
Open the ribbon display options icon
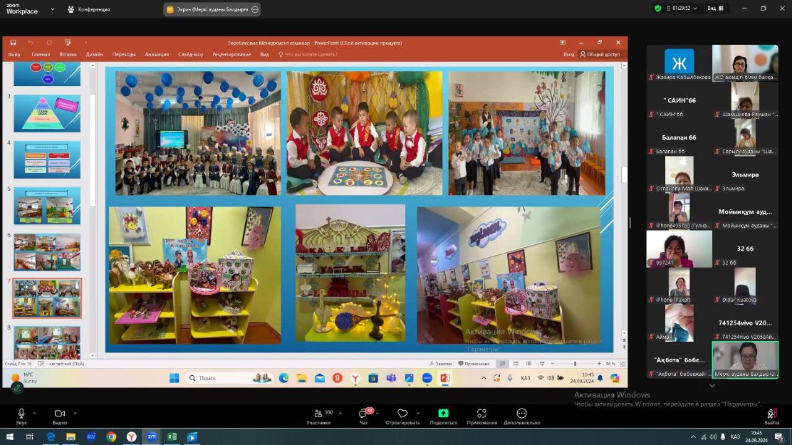coord(562,43)
